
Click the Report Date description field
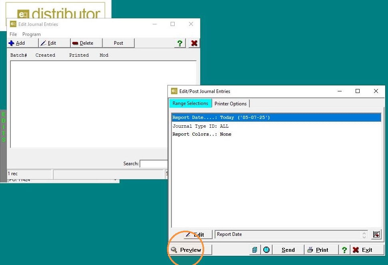(x=288, y=234)
